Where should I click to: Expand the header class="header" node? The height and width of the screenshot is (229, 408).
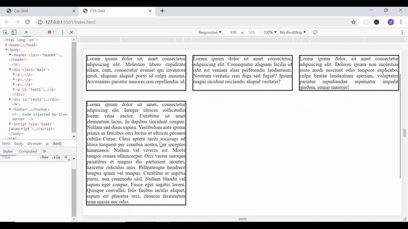pyautogui.click(x=10, y=55)
